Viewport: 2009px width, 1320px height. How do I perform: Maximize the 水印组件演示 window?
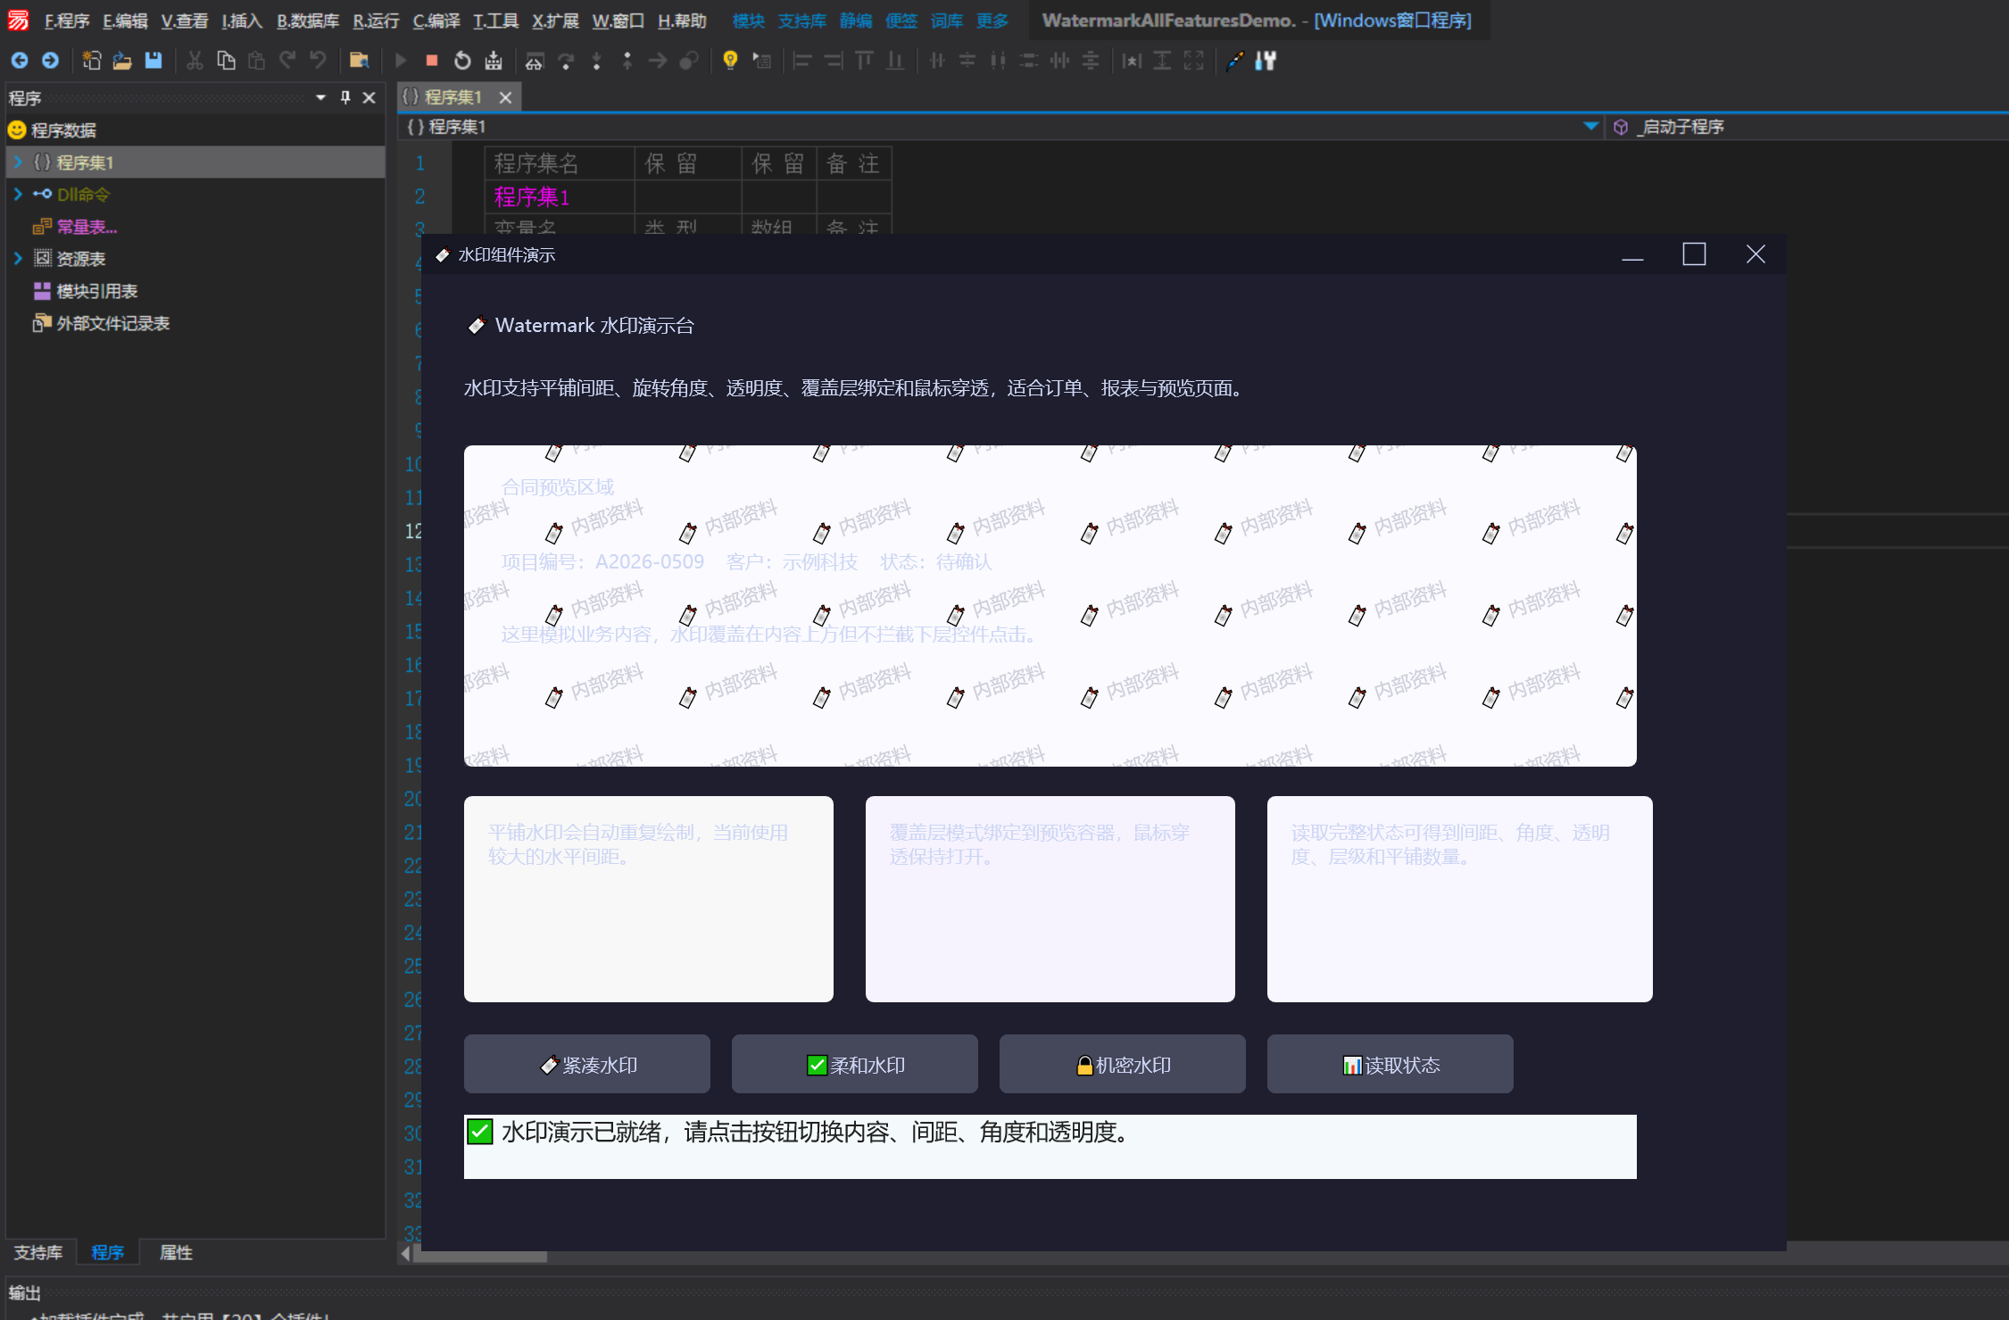point(1694,254)
